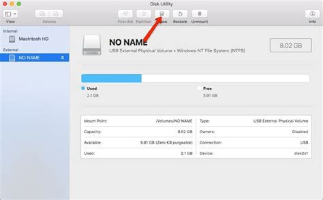Viewport: 323px width, 200px height.
Task: Click the Capacity 8.02 GB table value
Action: tap(185, 132)
